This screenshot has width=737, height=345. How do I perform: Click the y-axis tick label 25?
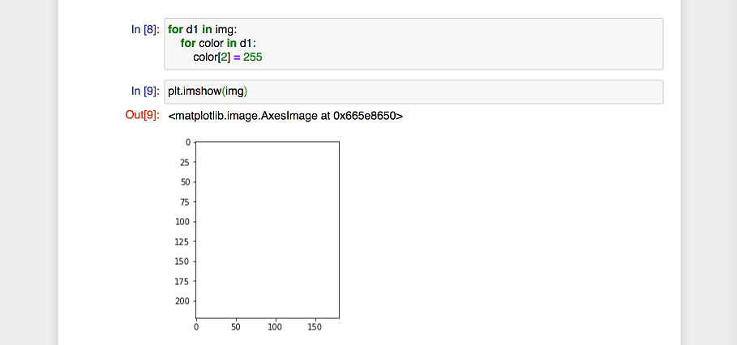183,162
